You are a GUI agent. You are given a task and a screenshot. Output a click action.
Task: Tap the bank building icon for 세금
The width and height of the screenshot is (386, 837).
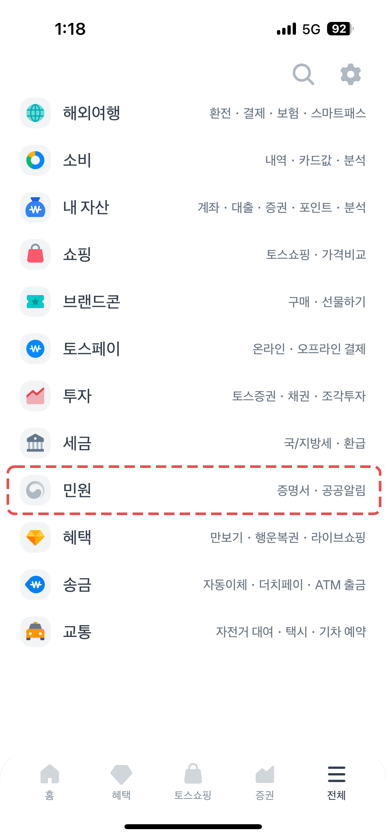(35, 443)
